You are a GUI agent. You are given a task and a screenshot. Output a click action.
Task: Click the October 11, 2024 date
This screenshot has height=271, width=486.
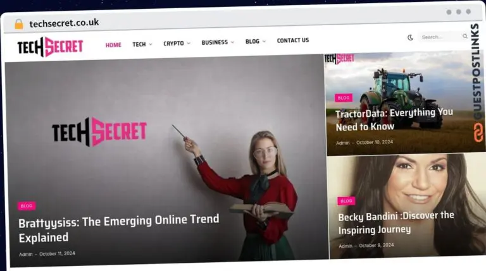(x=57, y=254)
